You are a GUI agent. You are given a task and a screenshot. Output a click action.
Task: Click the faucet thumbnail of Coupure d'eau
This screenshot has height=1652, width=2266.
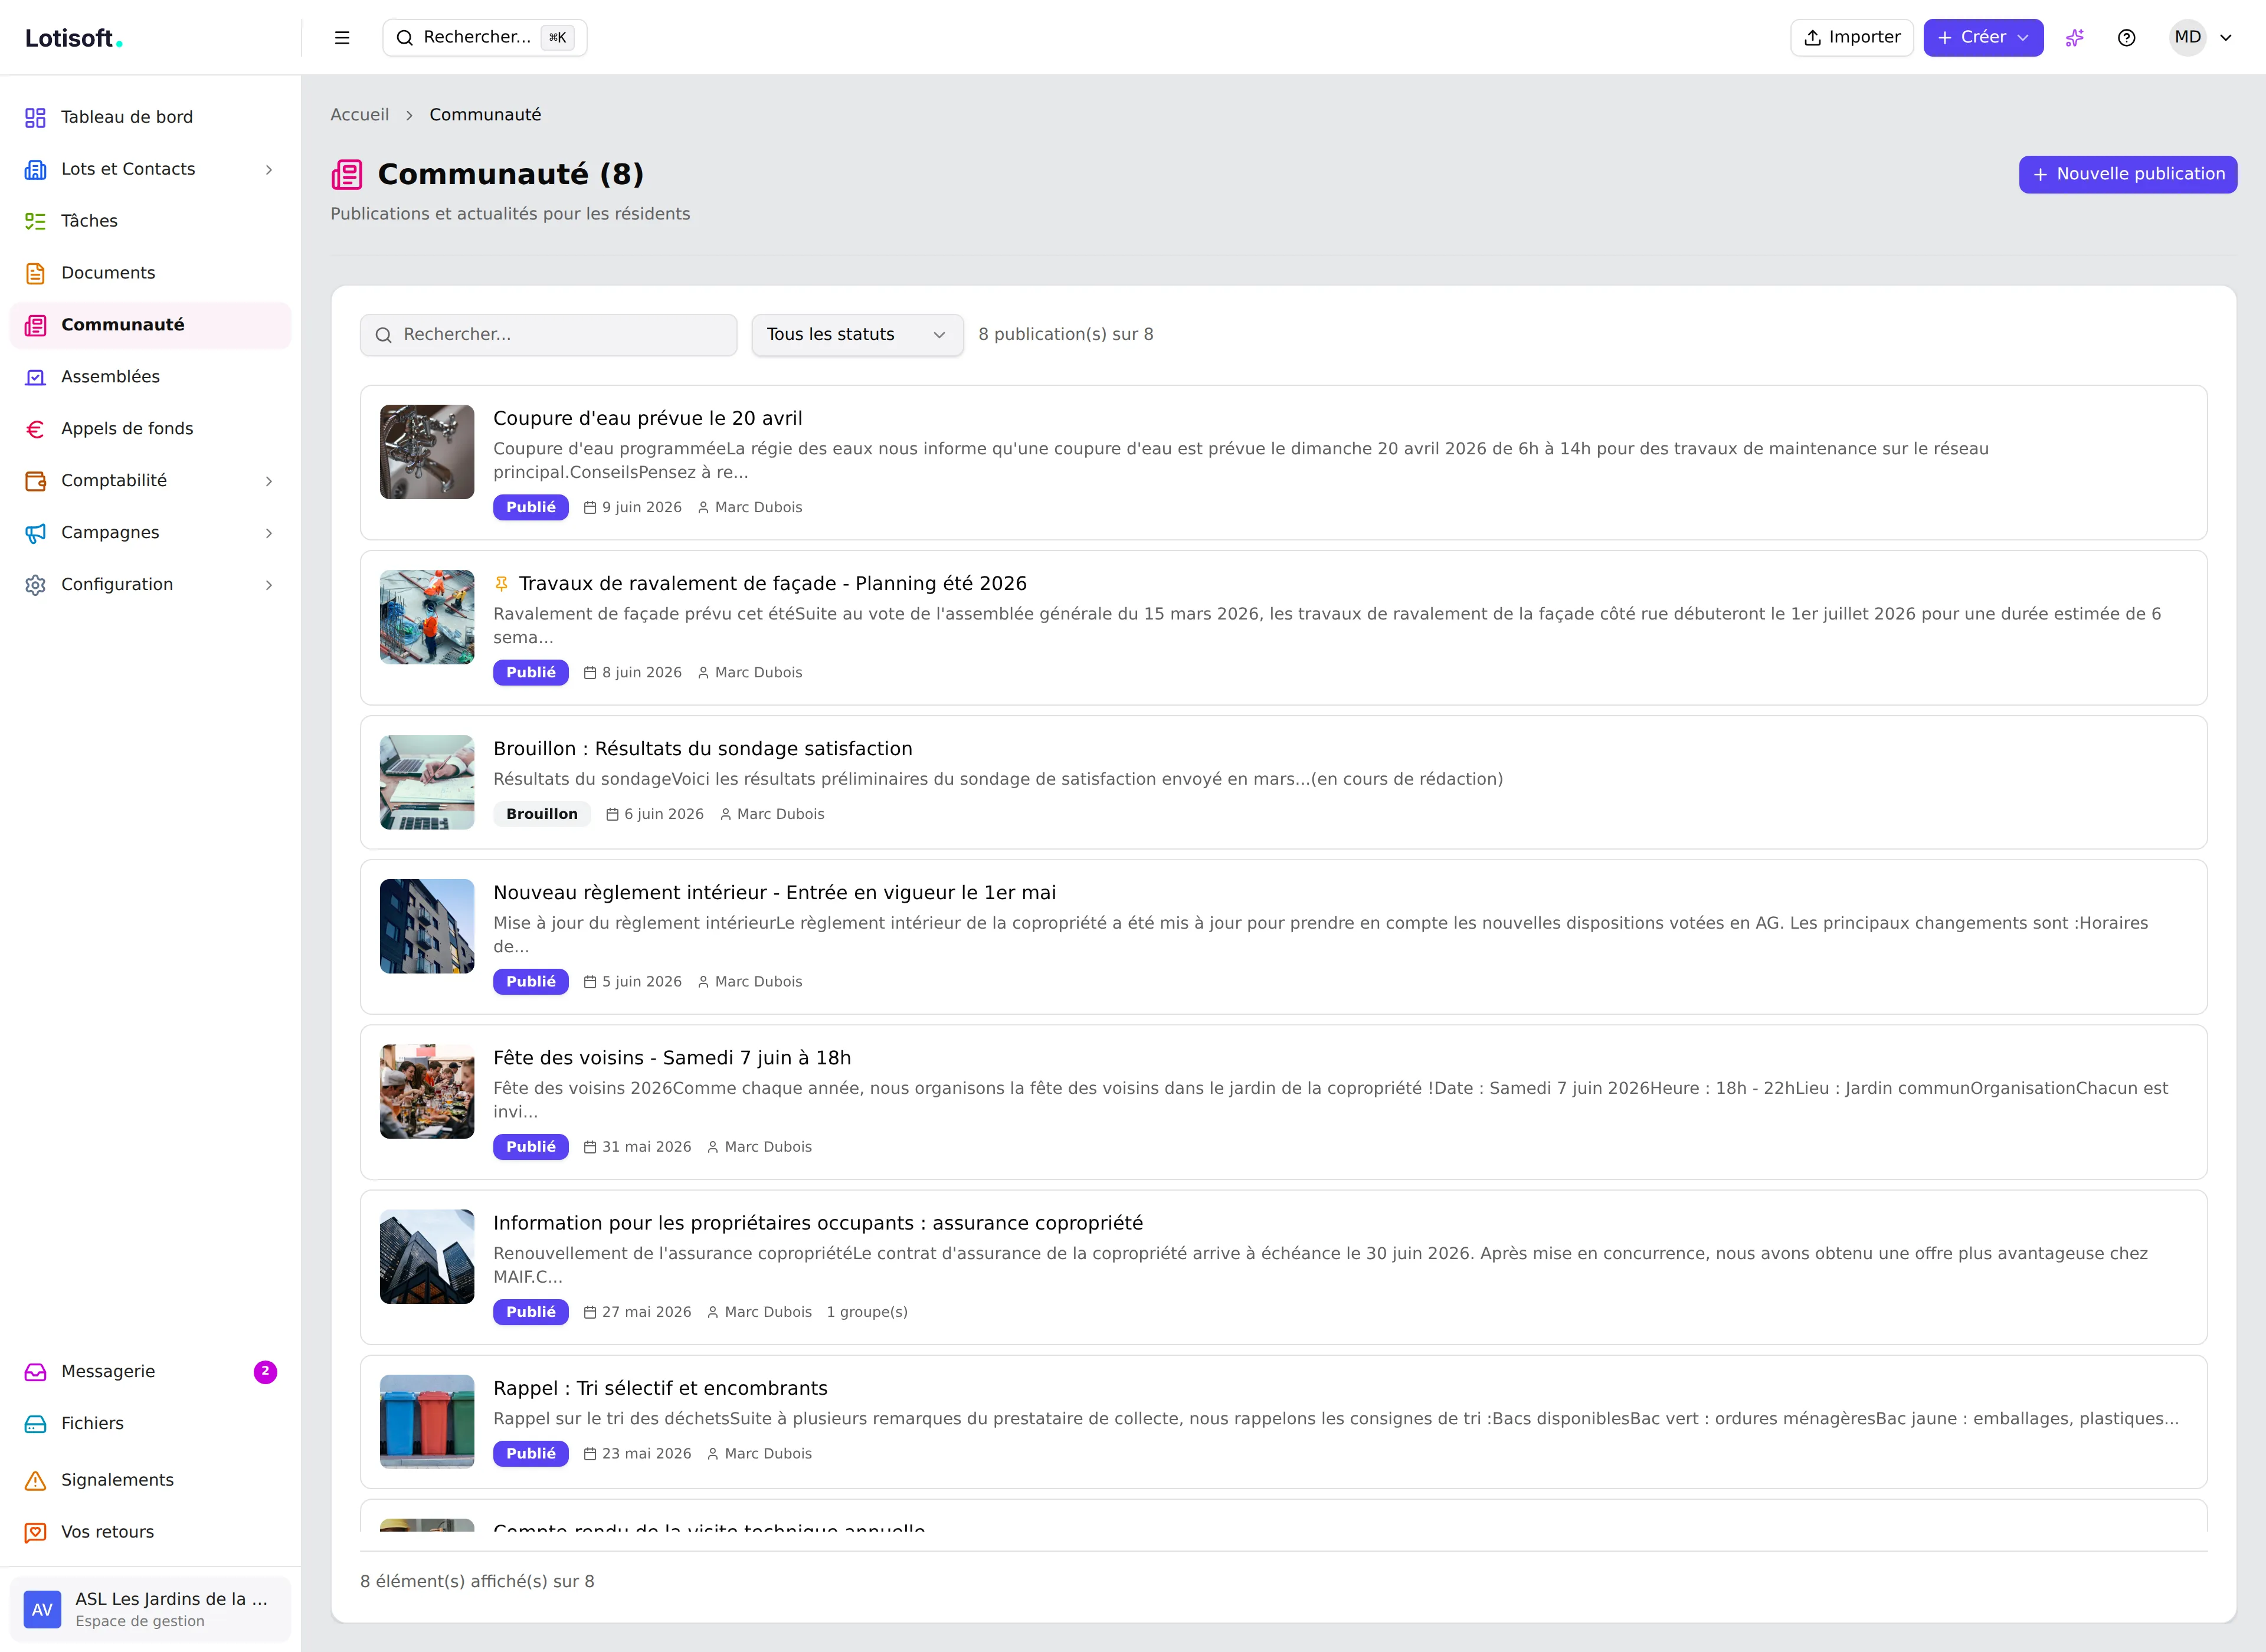[427, 452]
